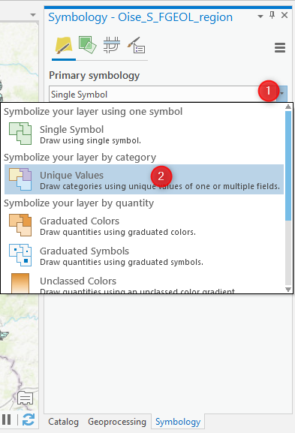Click the map notes icon
Screen dimensions: 295x433
25,398
